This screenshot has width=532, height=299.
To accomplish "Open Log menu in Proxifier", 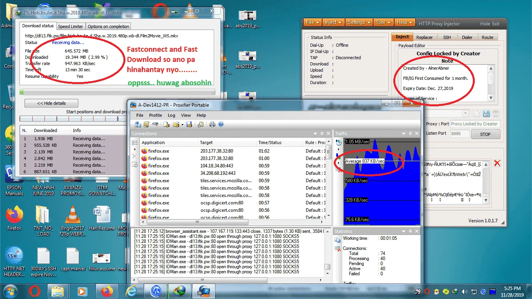I will [171, 115].
